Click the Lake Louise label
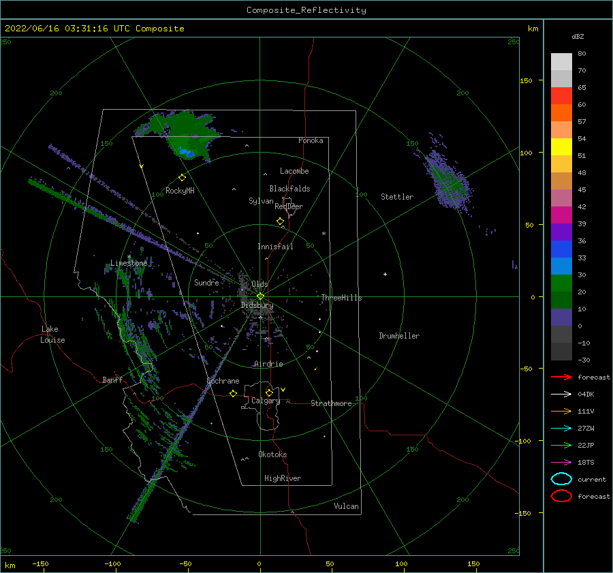The height and width of the screenshot is (573, 613). click(x=52, y=335)
